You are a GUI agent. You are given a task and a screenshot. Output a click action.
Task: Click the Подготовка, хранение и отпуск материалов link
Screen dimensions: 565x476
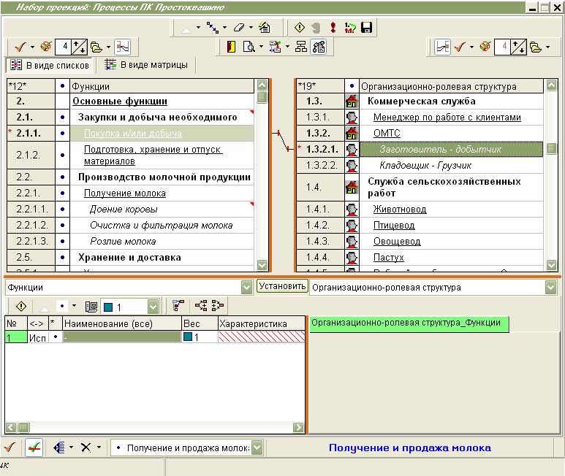pyautogui.click(x=153, y=155)
